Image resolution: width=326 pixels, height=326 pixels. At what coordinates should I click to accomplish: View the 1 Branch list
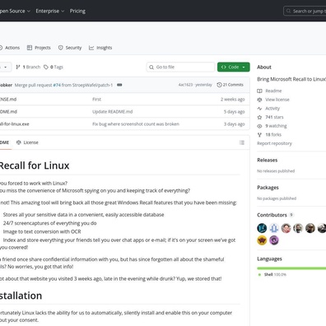click(x=28, y=67)
